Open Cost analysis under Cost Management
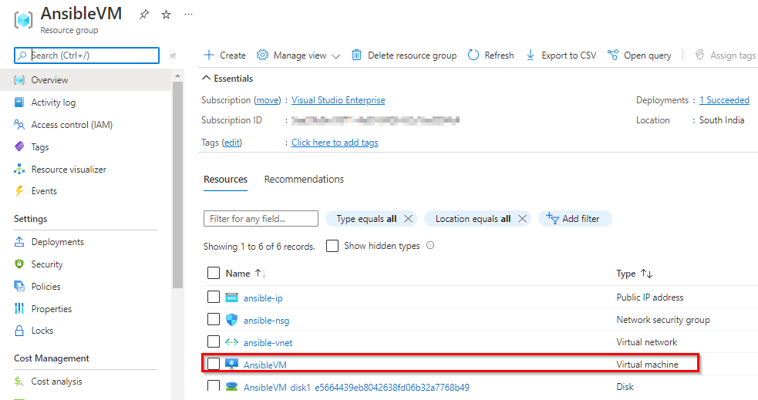This screenshot has height=400, width=758. point(56,382)
